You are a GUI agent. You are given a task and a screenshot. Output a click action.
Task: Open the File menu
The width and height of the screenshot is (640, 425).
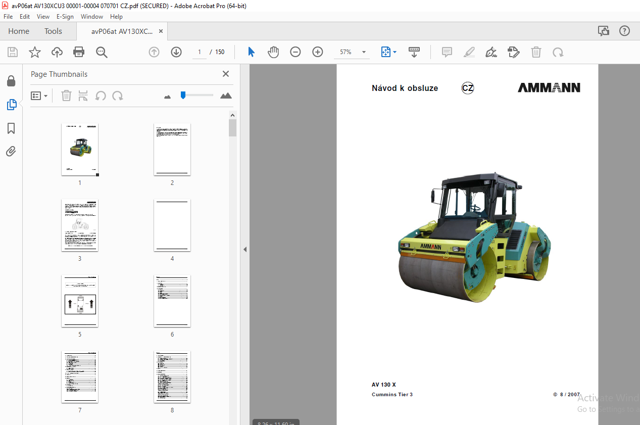point(8,16)
